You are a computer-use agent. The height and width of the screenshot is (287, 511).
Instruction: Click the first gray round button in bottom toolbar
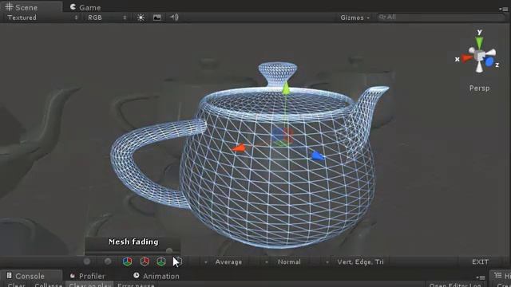click(x=87, y=261)
